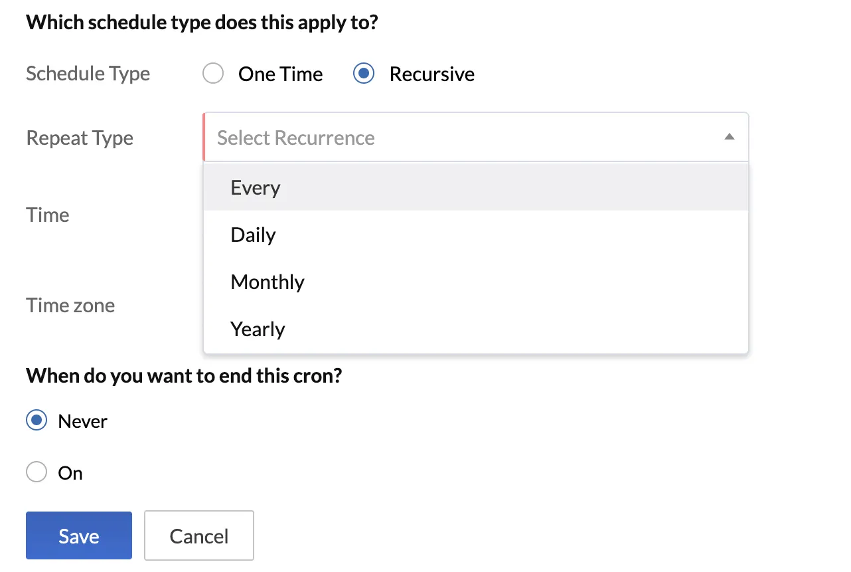
Task: Click the Time field label
Action: tap(48, 215)
